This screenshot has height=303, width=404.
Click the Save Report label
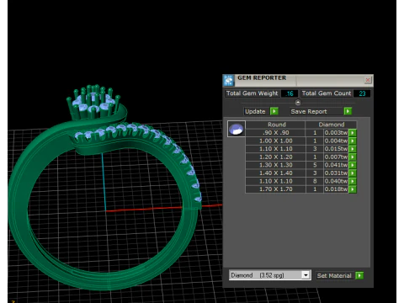pyautogui.click(x=309, y=111)
